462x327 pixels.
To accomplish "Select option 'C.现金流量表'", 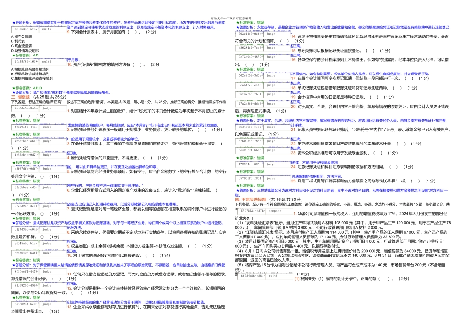I will click(21, 46).
